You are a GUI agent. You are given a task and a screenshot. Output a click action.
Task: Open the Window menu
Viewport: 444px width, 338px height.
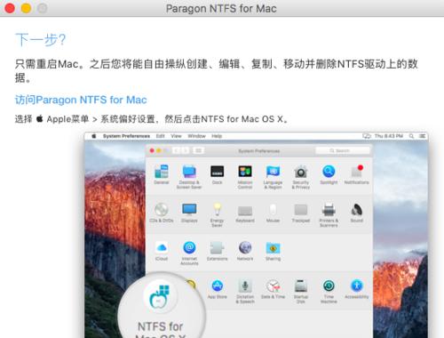point(196,136)
